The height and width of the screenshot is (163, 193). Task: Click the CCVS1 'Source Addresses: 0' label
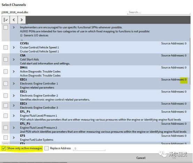point(174,44)
